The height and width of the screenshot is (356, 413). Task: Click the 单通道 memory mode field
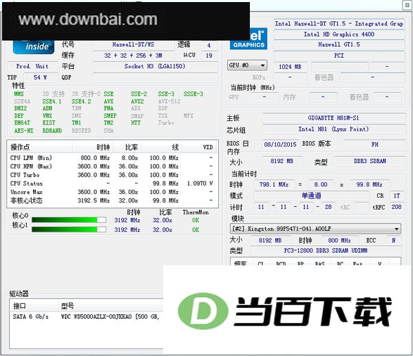tap(311, 196)
